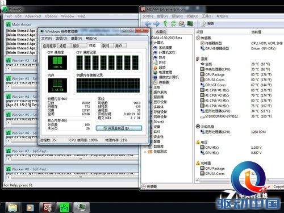Click Task Manager title bar icon

pyautogui.click(x=42, y=31)
